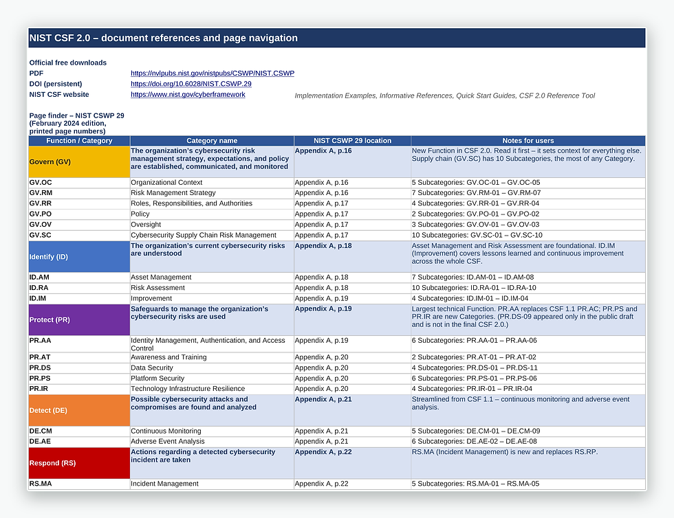
Task: Open the nist.gov cyberframework website link
Action: [188, 95]
